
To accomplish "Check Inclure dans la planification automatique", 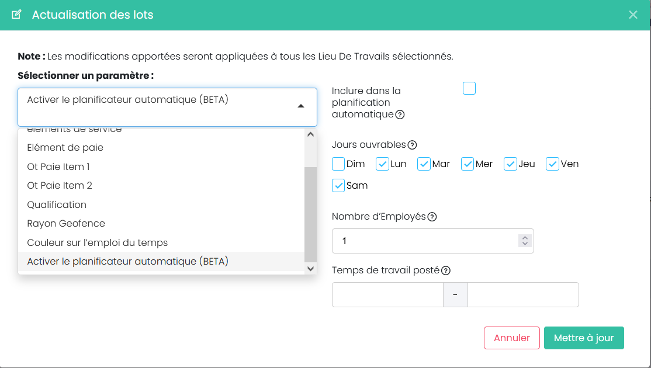I will tap(469, 88).
